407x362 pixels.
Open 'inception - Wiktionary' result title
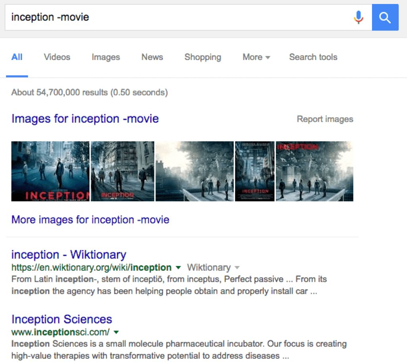tap(69, 255)
